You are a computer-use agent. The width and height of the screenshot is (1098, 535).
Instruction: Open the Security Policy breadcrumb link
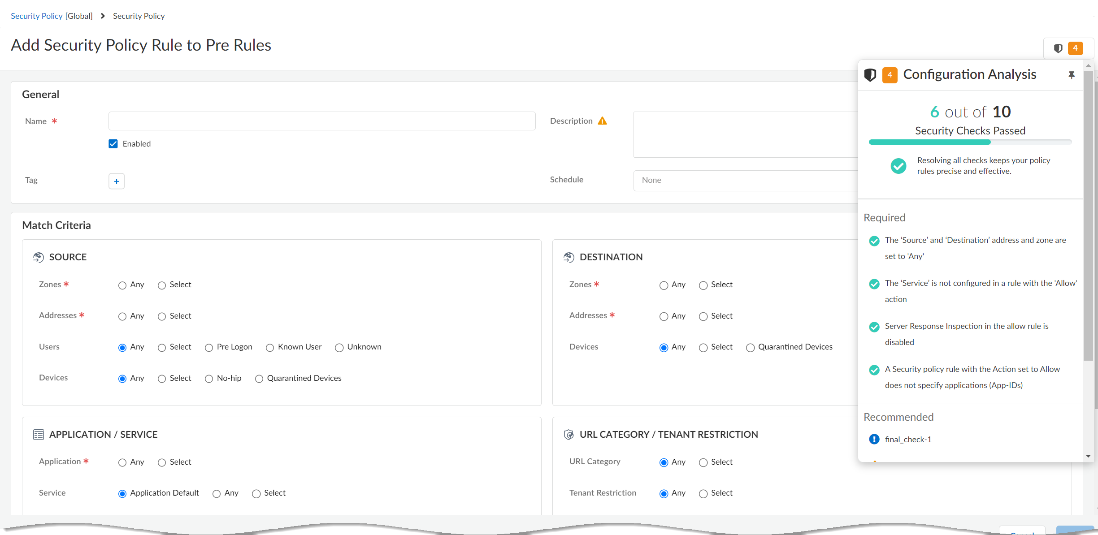click(x=36, y=16)
